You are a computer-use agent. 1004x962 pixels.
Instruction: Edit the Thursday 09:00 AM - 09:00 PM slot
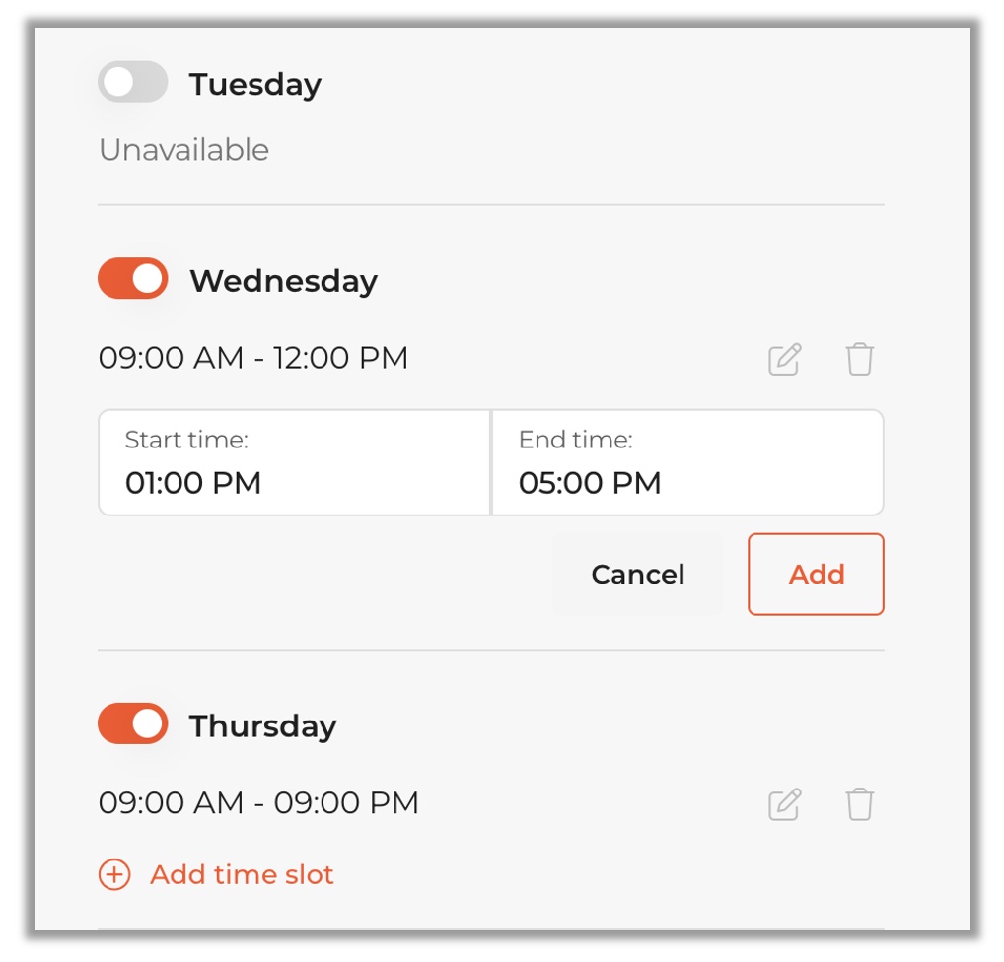[x=785, y=804]
